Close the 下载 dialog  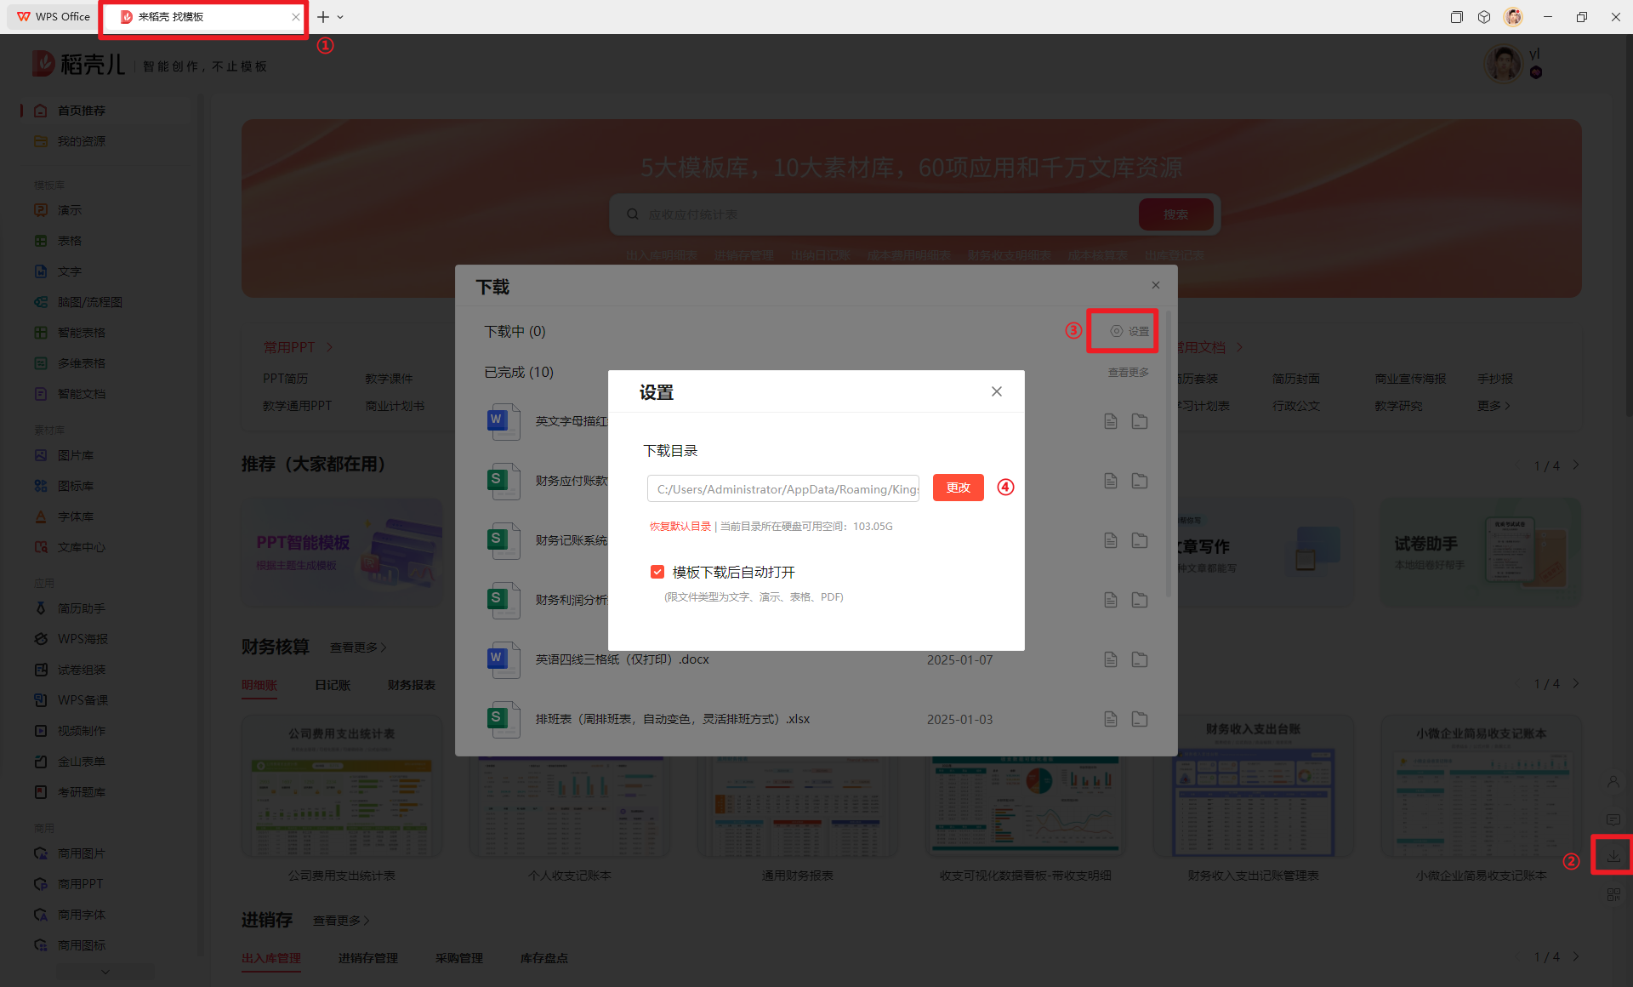(x=1155, y=285)
